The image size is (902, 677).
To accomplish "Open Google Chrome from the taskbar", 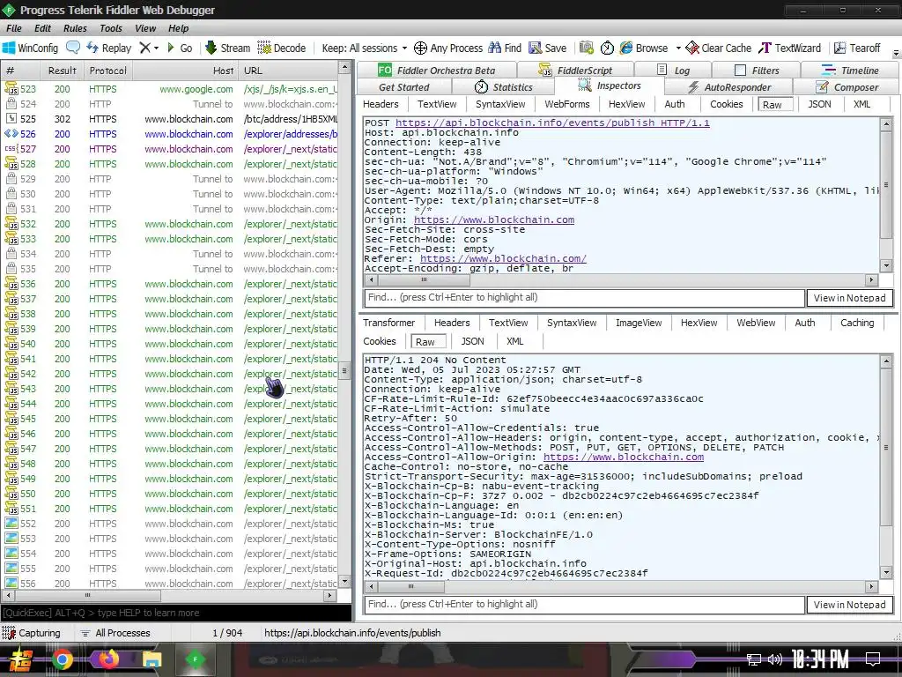I will click(63, 659).
